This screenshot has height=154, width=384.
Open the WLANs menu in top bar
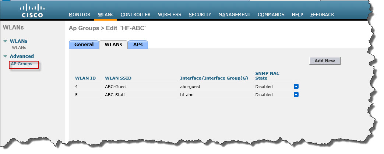tap(106, 15)
